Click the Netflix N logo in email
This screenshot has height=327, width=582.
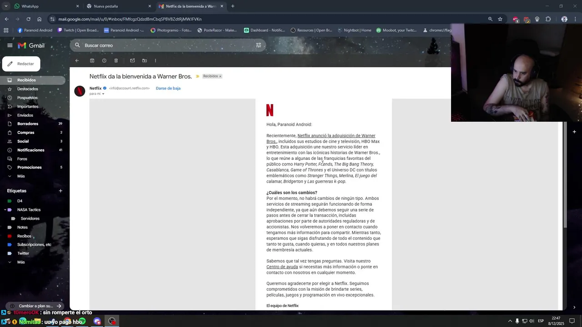(x=270, y=110)
